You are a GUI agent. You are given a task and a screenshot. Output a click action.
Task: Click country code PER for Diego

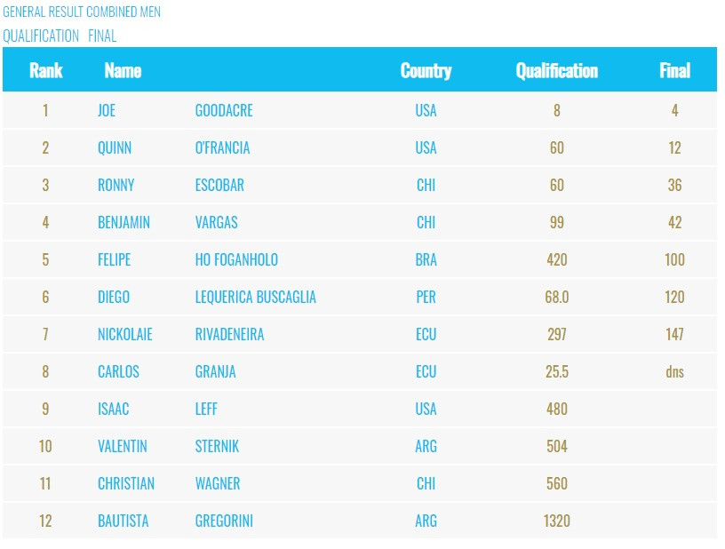pos(426,297)
